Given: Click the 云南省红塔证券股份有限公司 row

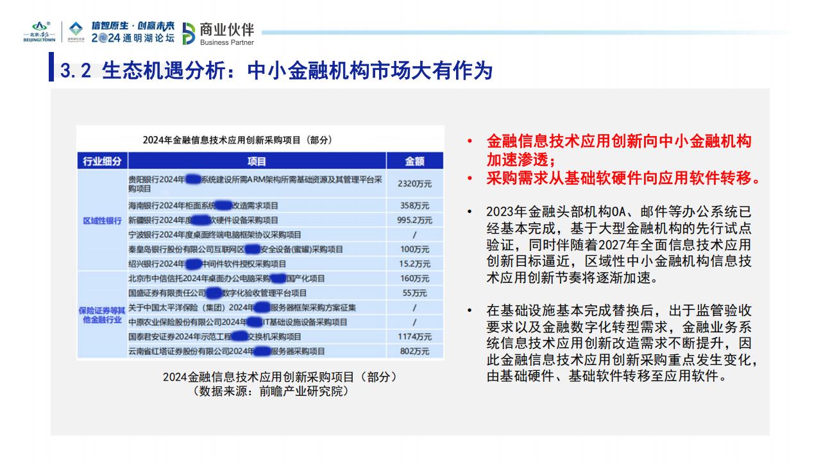Looking at the screenshot, I should (x=257, y=351).
